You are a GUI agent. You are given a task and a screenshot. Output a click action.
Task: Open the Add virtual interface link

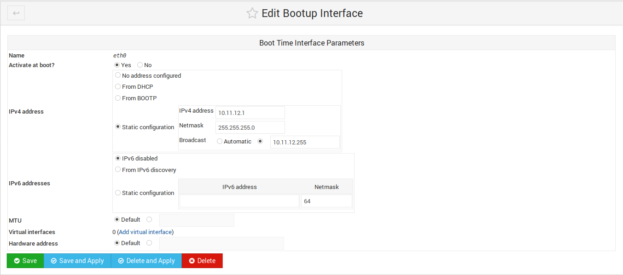click(145, 232)
